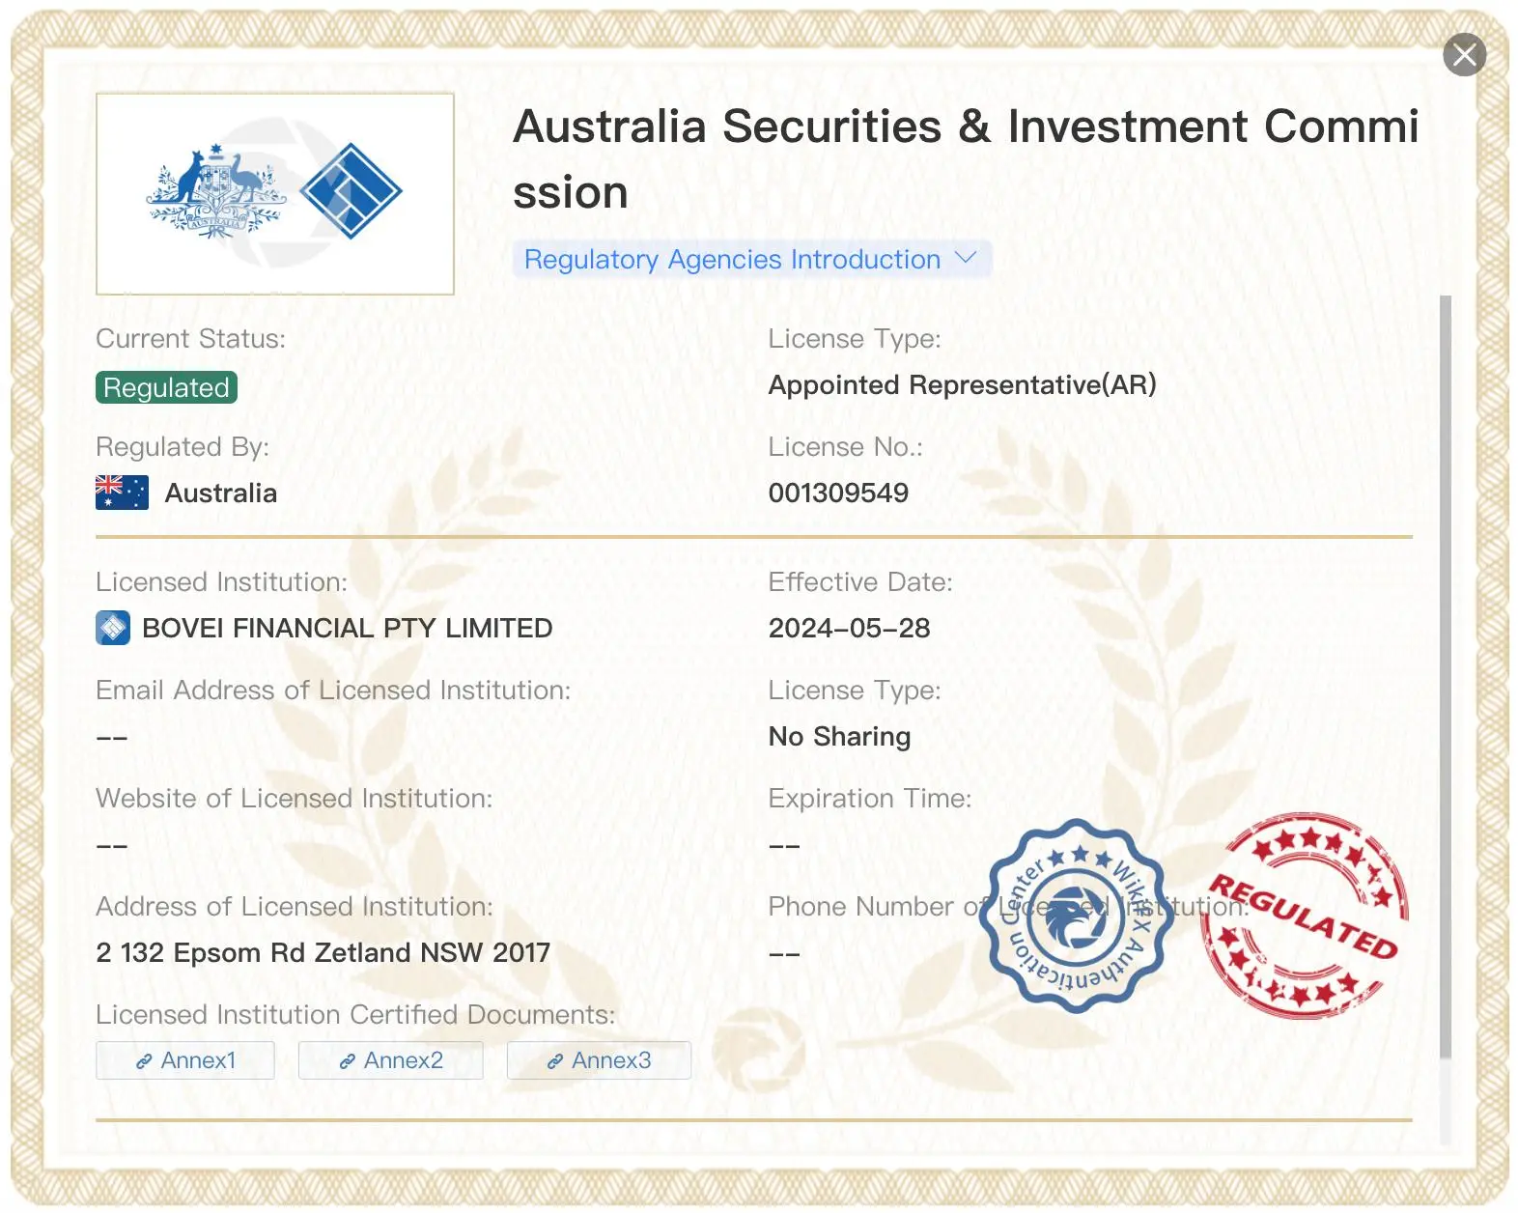Click the ASIC regulator logo image
Viewport: 1518px width, 1213px height.
(x=275, y=193)
